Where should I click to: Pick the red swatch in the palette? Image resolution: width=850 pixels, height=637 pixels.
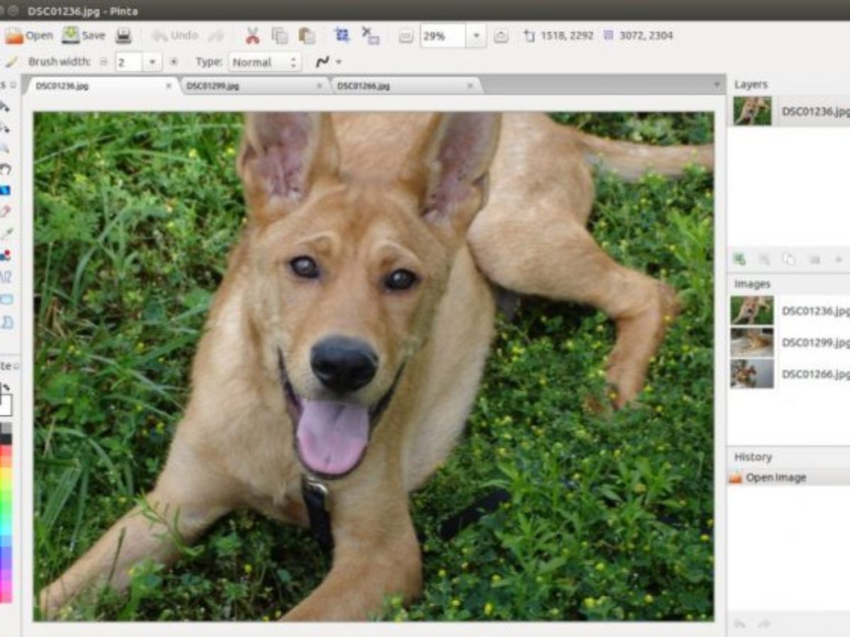[x=6, y=454]
